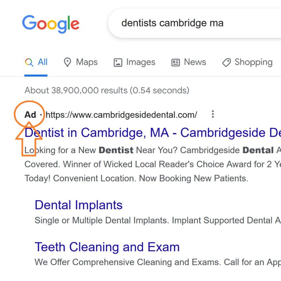Click the picture icon beside Images

pos(118,63)
